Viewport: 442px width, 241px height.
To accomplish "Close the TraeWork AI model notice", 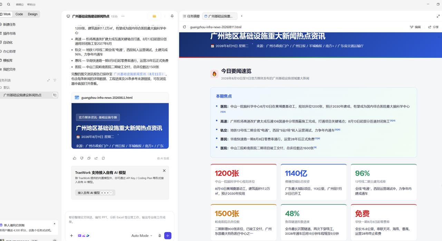I will [164, 171].
